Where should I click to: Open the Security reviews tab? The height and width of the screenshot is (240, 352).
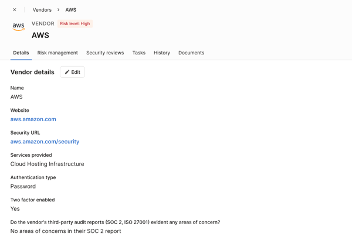point(105,53)
